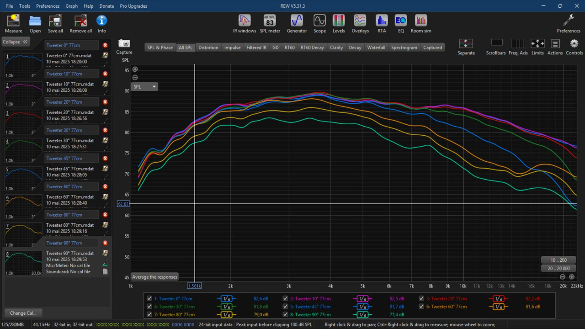Open smoothing selector for Tweeter 45° trace

click(x=362, y=307)
